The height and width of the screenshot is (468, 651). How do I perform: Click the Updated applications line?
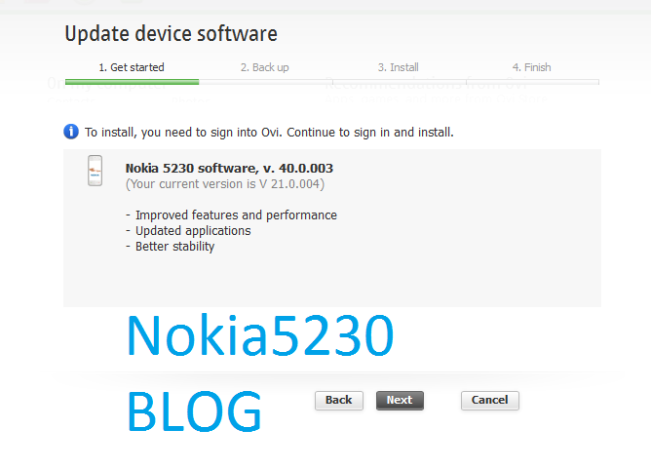[188, 231]
